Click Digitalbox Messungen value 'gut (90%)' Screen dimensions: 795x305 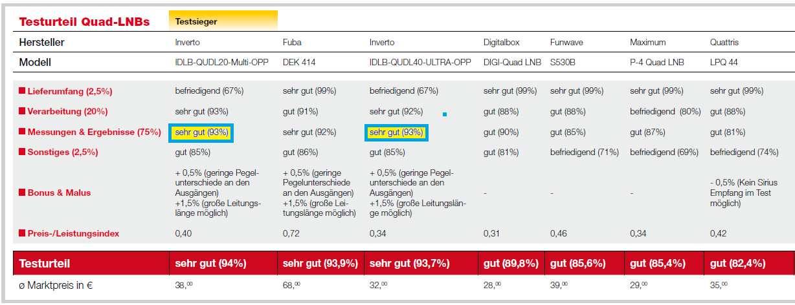click(501, 132)
